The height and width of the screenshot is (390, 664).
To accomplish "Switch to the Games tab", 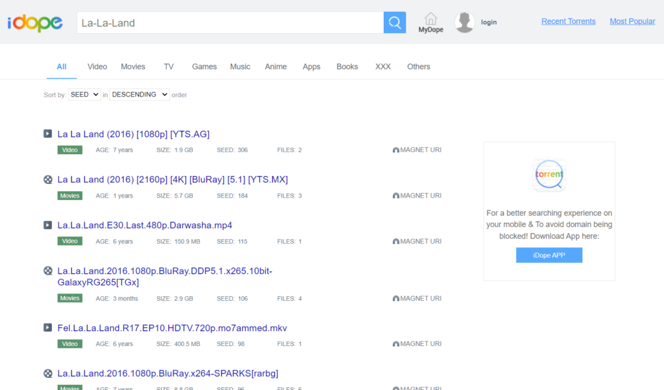I will [204, 67].
